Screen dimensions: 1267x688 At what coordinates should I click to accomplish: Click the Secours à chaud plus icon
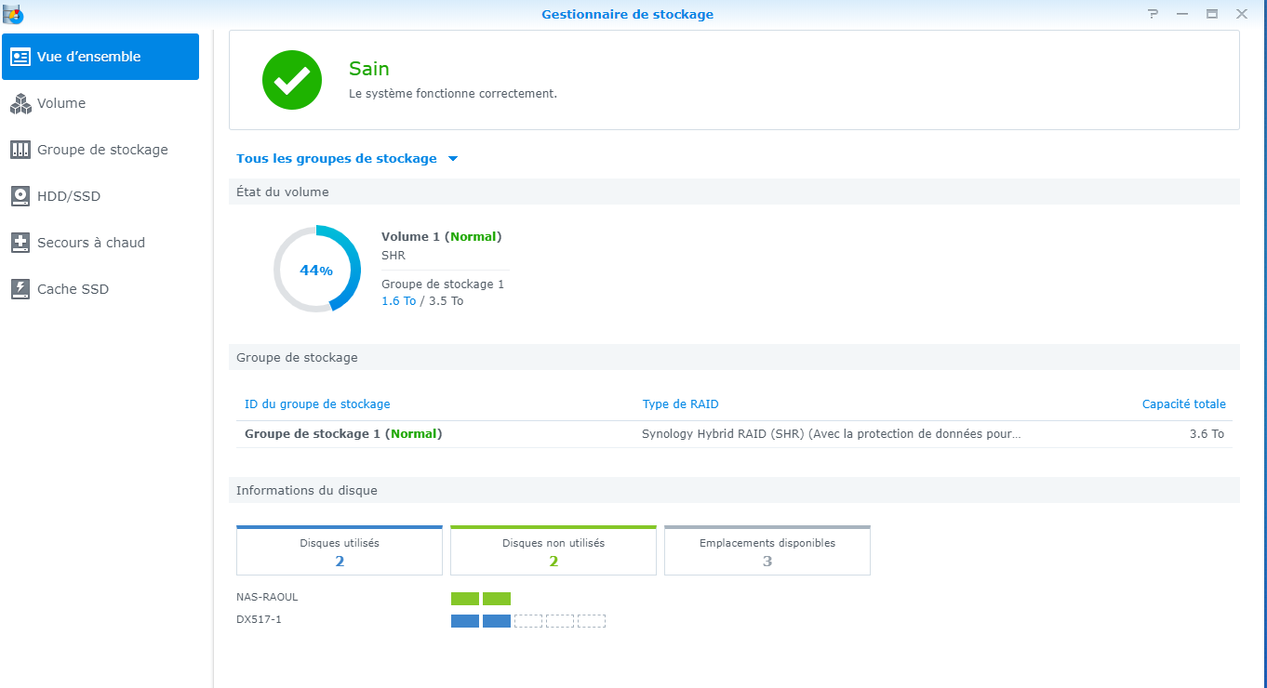(20, 243)
